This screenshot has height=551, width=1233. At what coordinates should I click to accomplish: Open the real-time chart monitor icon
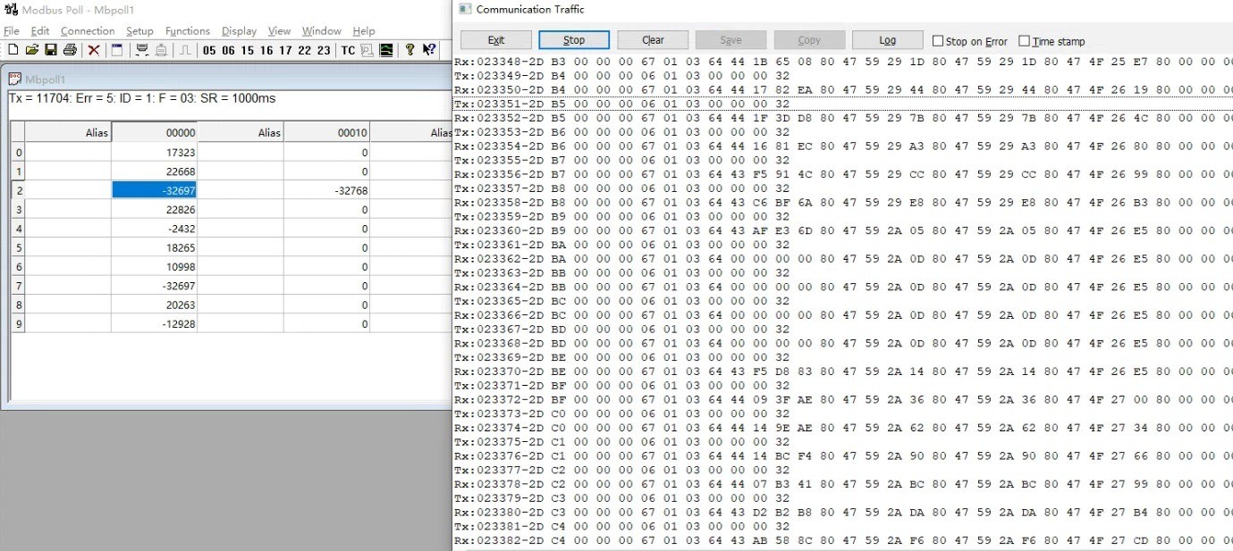pos(386,50)
